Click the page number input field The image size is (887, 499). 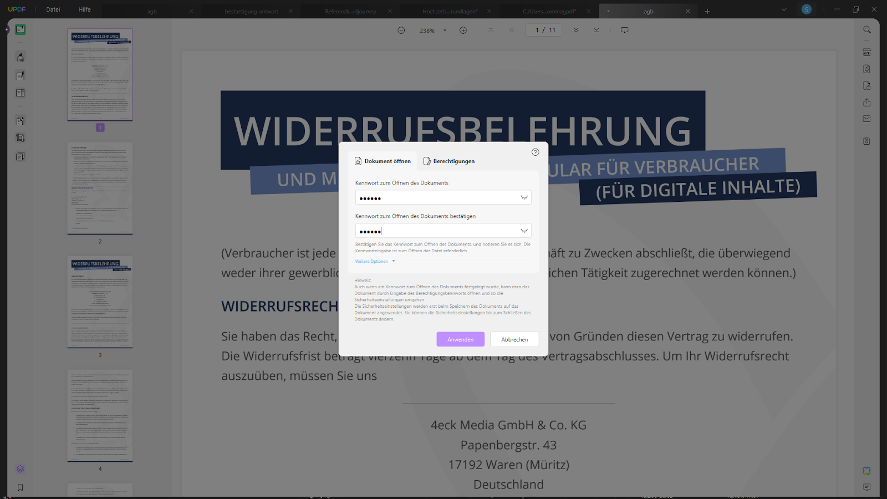coord(543,30)
